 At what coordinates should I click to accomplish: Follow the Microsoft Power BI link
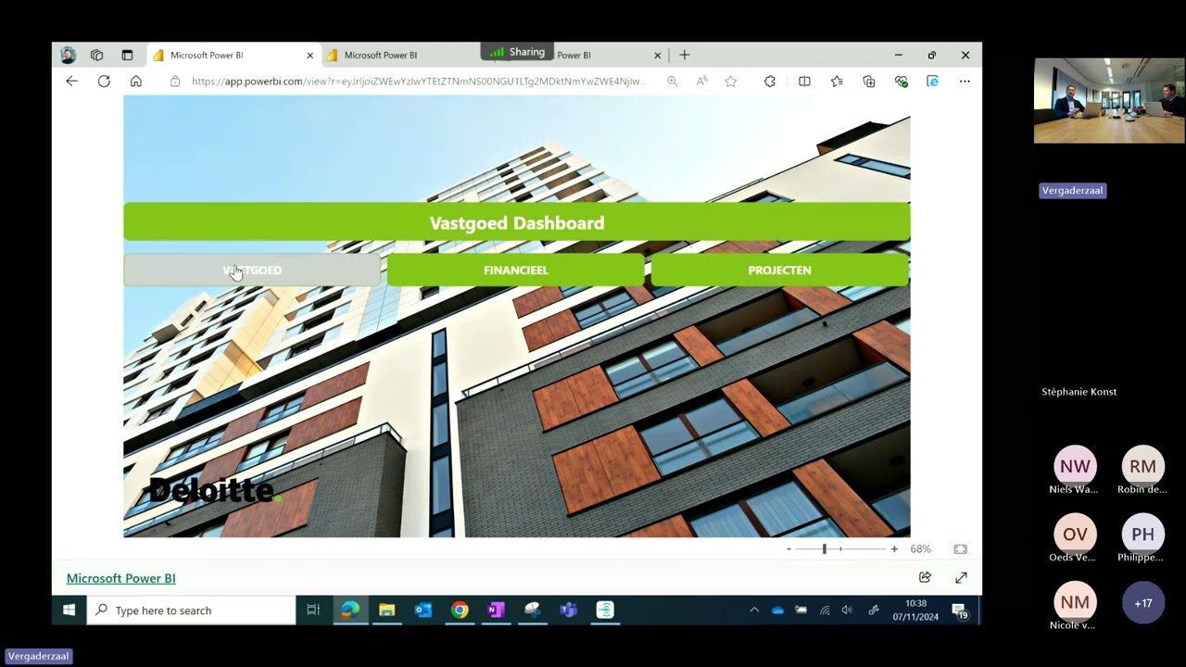tap(120, 578)
